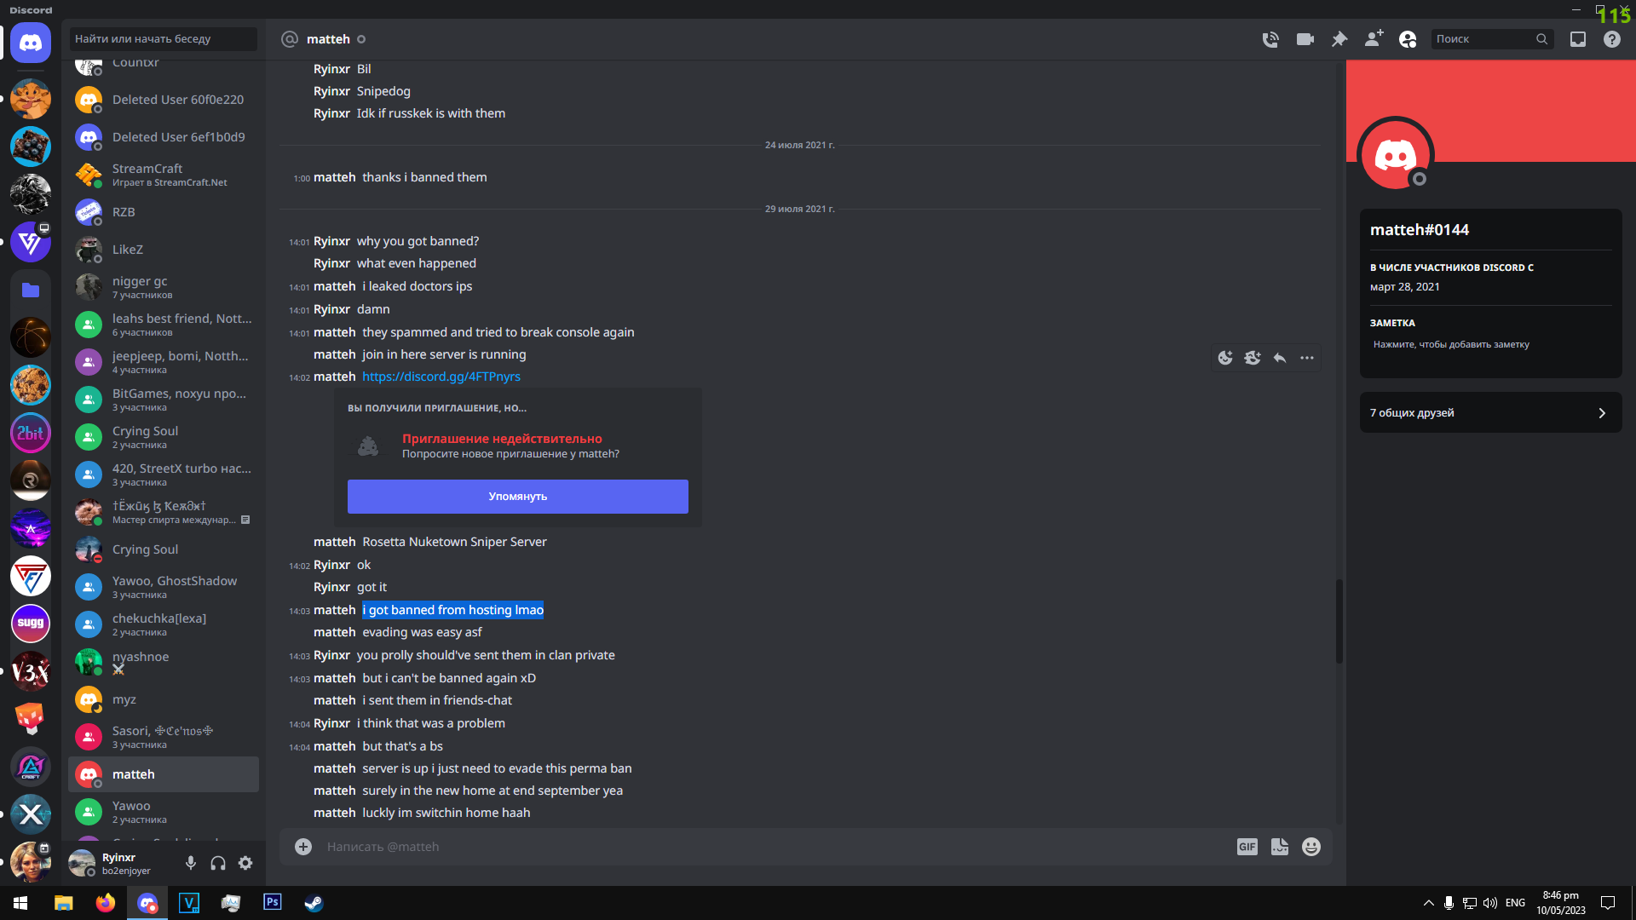Open the discord.gg/4FTPnyrs invite link
Viewport: 1636px width, 920px height.
[x=441, y=377]
